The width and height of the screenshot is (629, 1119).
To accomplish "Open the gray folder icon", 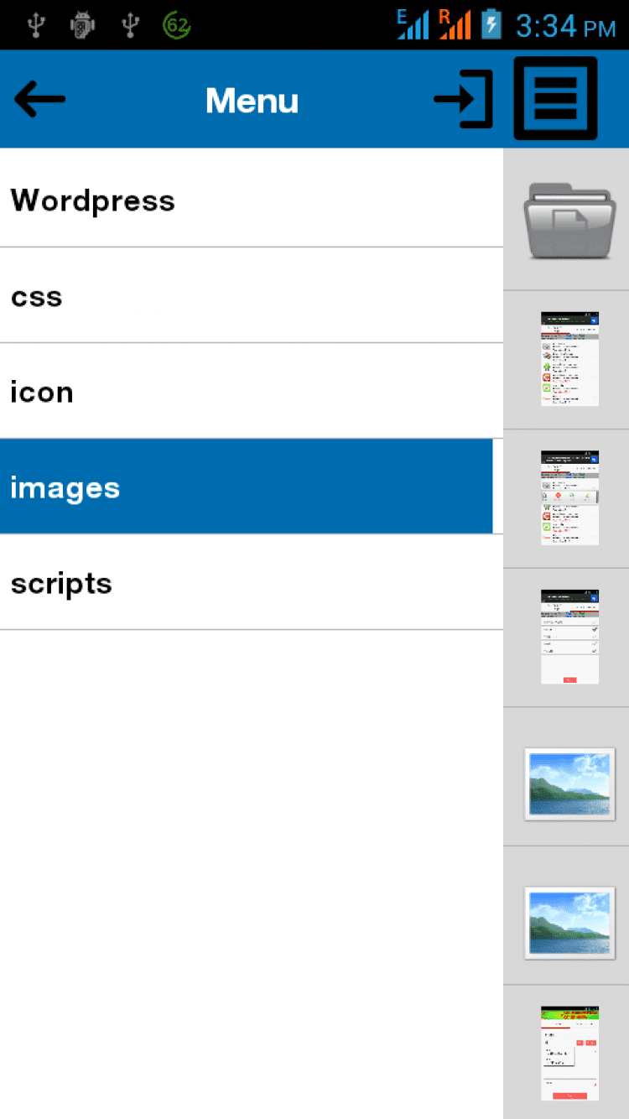I will (569, 220).
